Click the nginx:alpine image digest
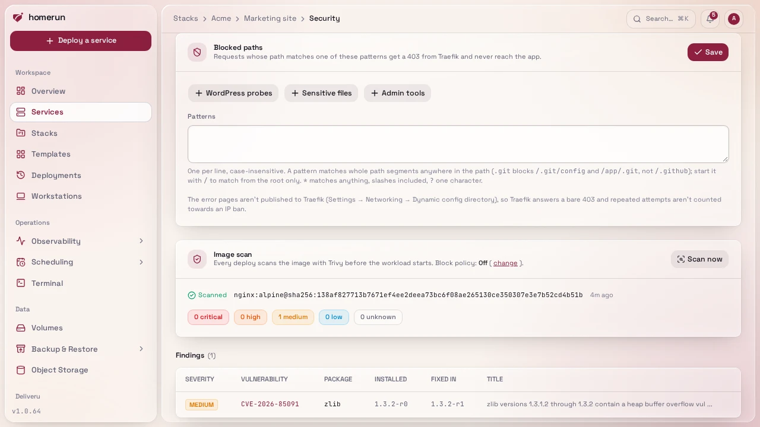Viewport: 760px width, 427px height. point(408,295)
